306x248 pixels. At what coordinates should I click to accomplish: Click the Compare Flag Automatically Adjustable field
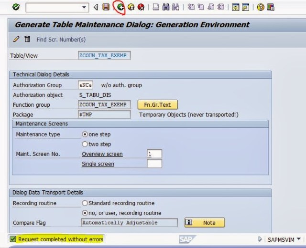(x=130, y=223)
